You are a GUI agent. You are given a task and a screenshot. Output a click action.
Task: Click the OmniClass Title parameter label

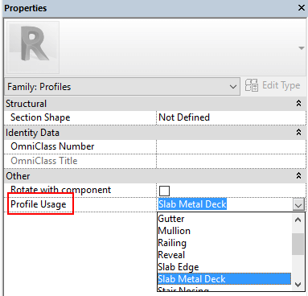(44, 161)
